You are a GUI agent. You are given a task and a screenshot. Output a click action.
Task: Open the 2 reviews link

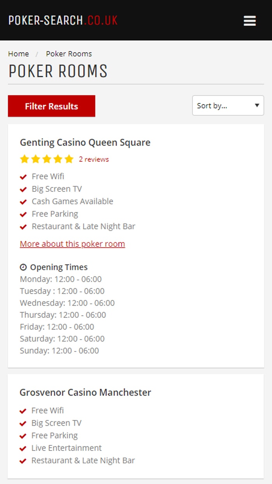point(94,159)
